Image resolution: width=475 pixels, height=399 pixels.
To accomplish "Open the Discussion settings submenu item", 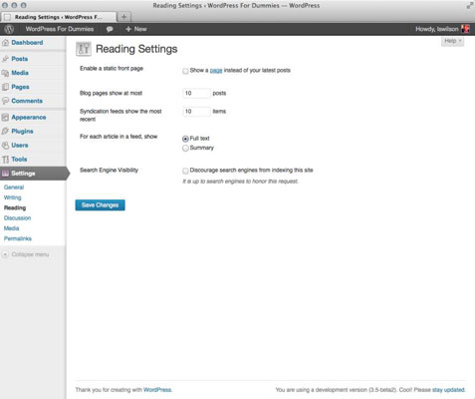I will [17, 218].
